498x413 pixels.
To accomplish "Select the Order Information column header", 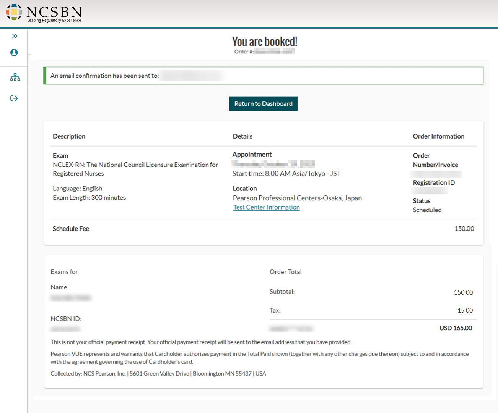I will tap(438, 136).
